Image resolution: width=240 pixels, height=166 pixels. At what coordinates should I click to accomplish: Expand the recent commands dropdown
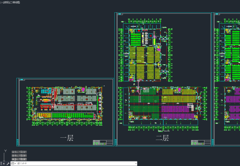click(14, 164)
